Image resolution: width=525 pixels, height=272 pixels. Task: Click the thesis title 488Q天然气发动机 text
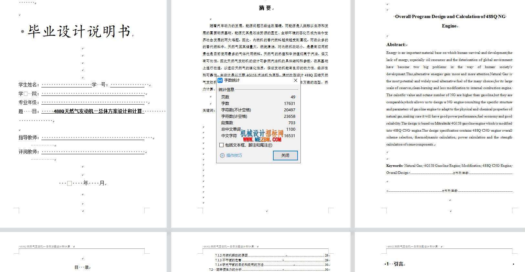[98, 111]
